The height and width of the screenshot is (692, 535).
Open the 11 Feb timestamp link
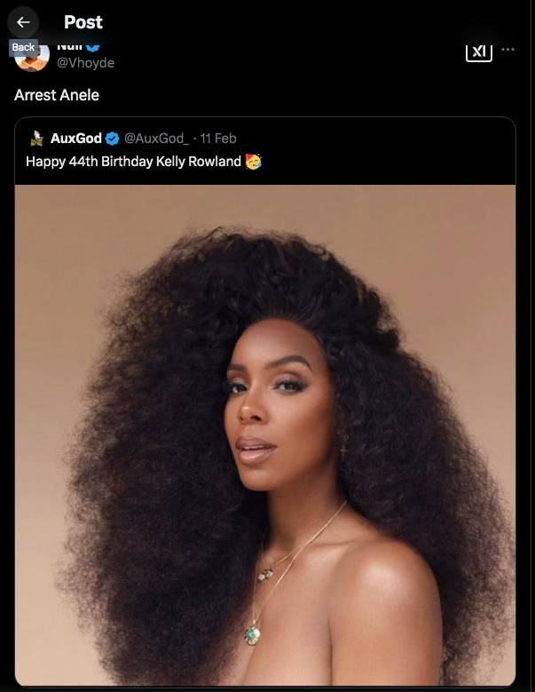pyautogui.click(x=218, y=139)
